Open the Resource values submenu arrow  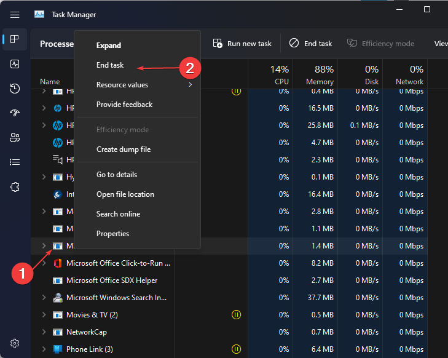(191, 85)
